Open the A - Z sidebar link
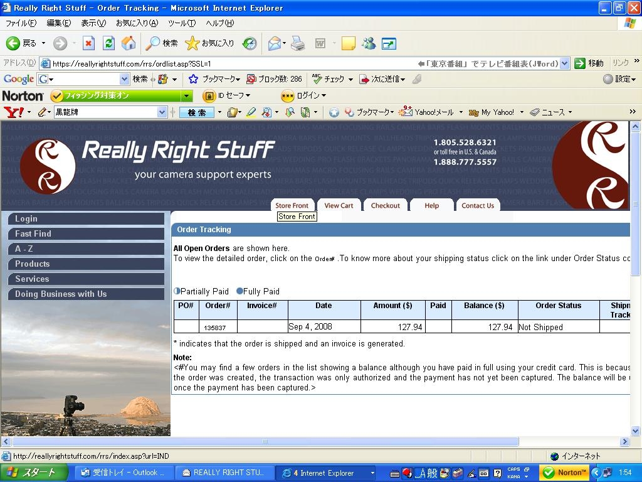The image size is (642, 482). click(x=87, y=249)
